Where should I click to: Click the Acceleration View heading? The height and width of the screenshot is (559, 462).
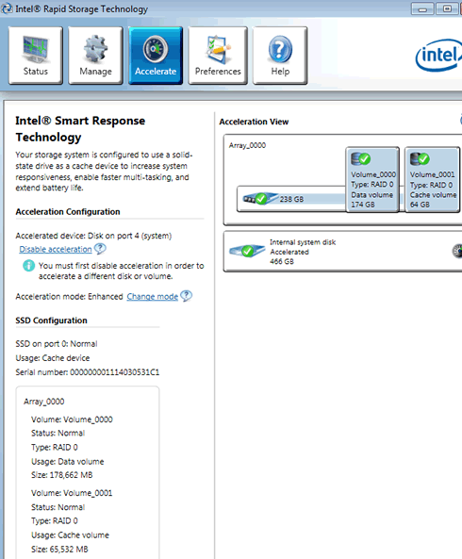pos(254,122)
